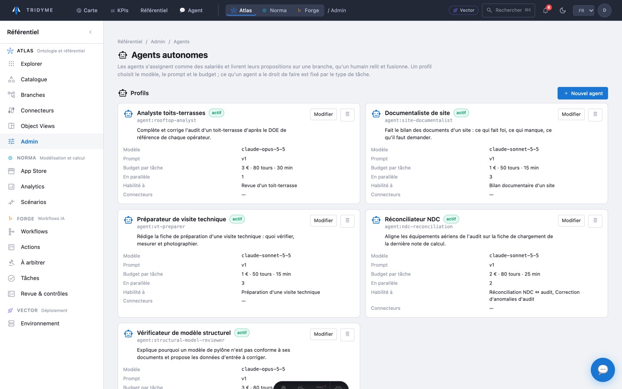
Task: Modify the Analyste toits-terrasses profile
Action: pyautogui.click(x=323, y=114)
